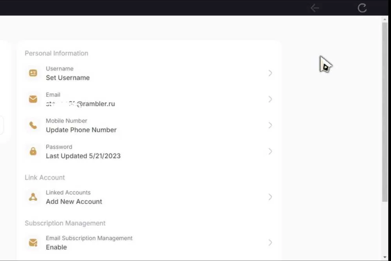The width and height of the screenshot is (391, 261).
Task: Choose Update Phone Number
Action: tap(81, 130)
